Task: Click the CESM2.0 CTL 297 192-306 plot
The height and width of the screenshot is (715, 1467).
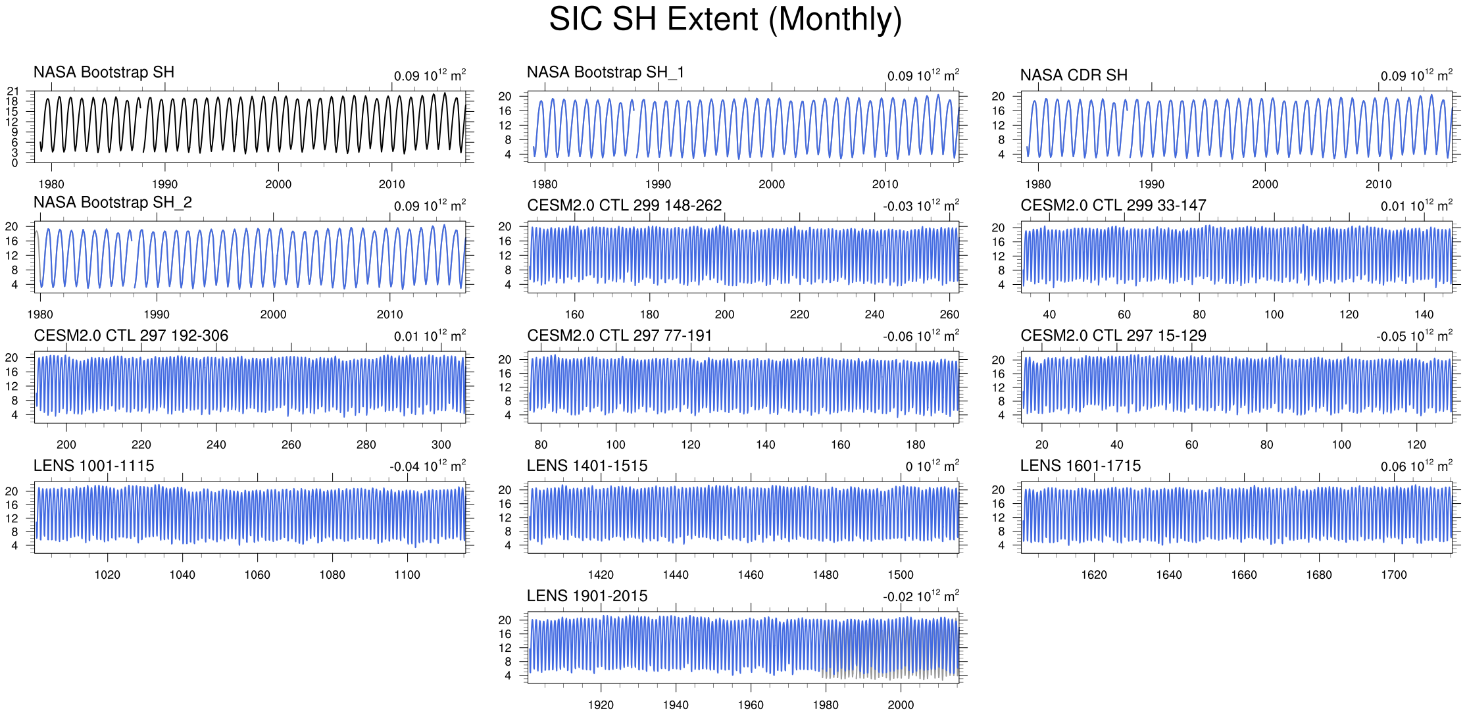Action: tap(250, 387)
